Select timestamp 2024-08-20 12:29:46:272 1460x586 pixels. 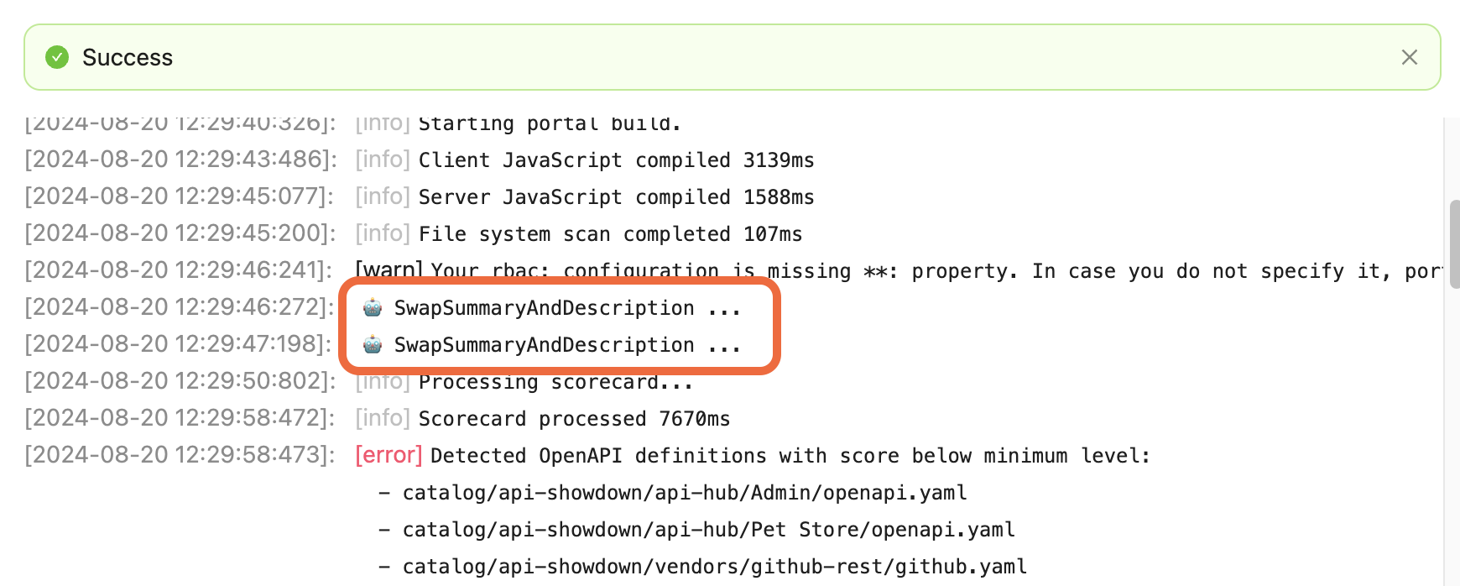point(180,307)
